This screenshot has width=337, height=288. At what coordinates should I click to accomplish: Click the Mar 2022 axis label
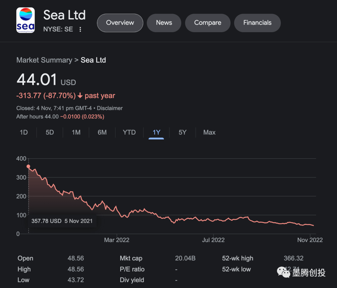coord(117,240)
